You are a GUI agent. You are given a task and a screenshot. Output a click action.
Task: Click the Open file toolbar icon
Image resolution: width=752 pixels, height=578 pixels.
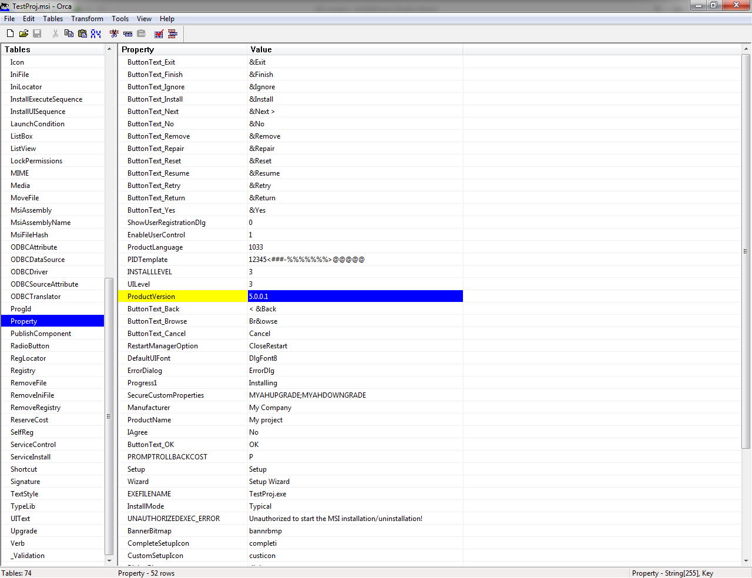[23, 33]
